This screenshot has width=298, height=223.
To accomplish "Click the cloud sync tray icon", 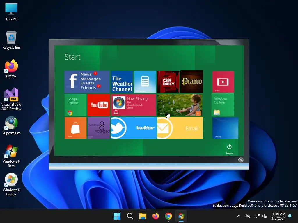I will click(248, 216).
